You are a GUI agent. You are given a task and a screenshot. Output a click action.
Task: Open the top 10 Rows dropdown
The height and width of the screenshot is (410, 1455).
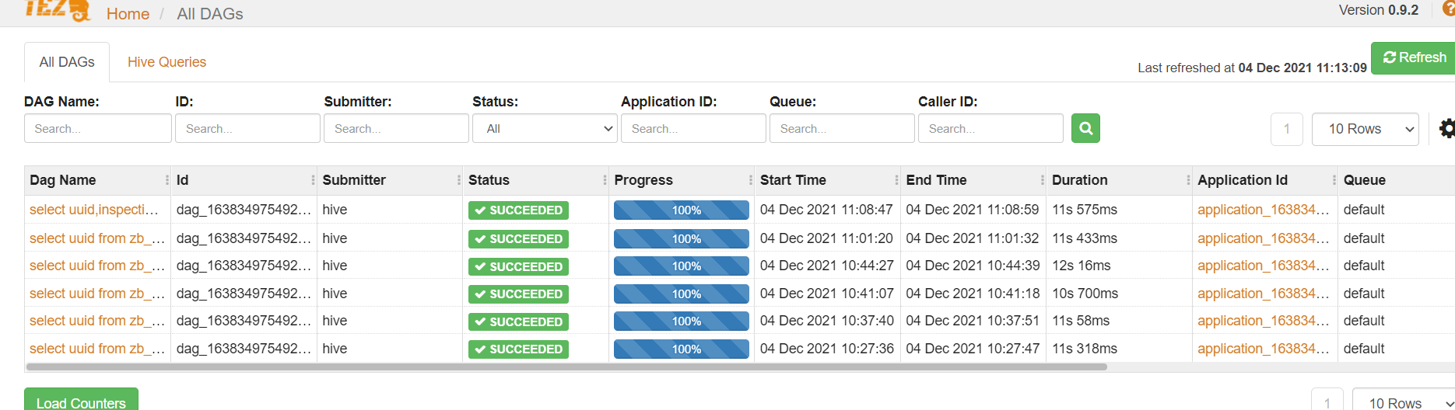pos(1366,129)
